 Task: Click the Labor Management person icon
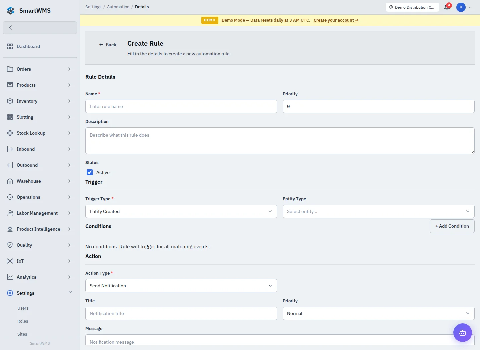(x=10, y=213)
